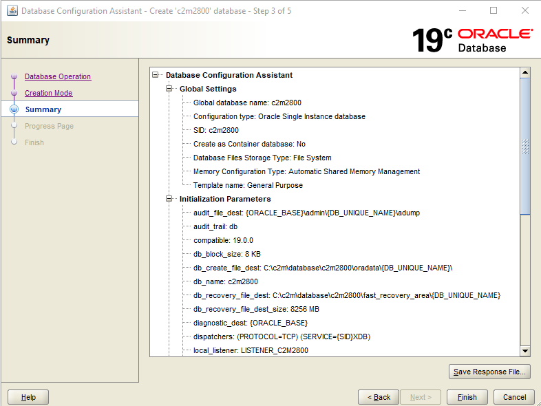Select the 'db_block_size: 8 KB' row
Image resolution: width=541 pixels, height=406 pixels.
pyautogui.click(x=227, y=254)
